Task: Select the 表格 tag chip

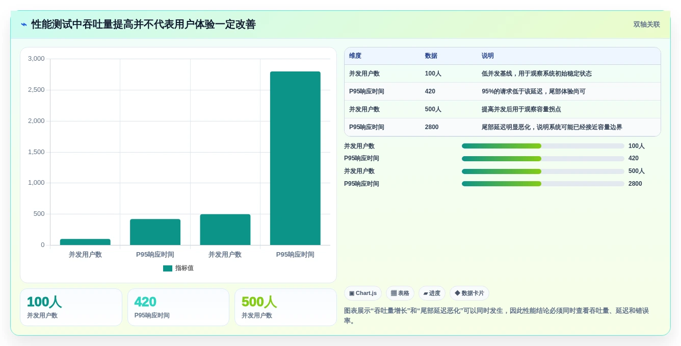Action: click(x=400, y=293)
